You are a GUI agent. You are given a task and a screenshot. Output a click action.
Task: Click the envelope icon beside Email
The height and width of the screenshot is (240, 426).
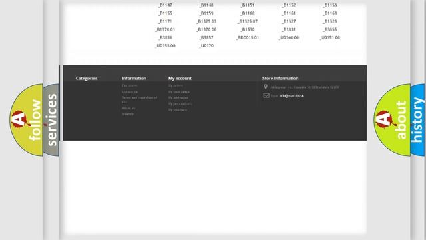pyautogui.click(x=266, y=95)
